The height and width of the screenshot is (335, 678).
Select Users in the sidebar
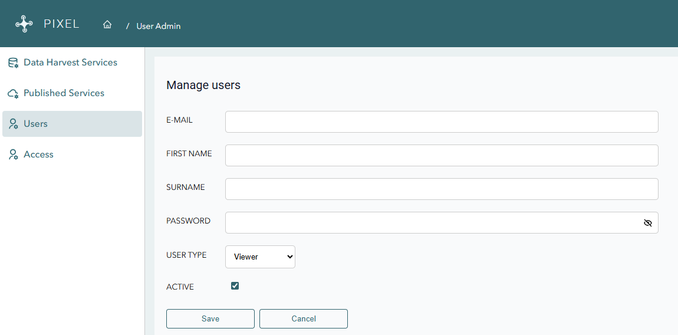[x=35, y=124]
